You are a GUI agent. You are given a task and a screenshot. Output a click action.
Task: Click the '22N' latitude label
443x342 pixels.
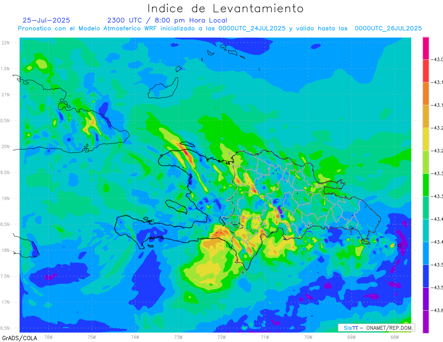click(6, 43)
